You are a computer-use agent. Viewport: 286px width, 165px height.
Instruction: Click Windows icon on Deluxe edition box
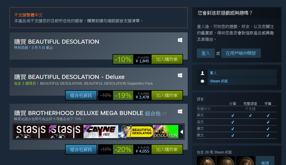pos(180,75)
